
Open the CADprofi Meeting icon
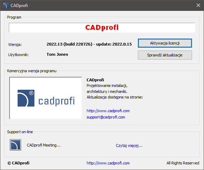pos(15,145)
